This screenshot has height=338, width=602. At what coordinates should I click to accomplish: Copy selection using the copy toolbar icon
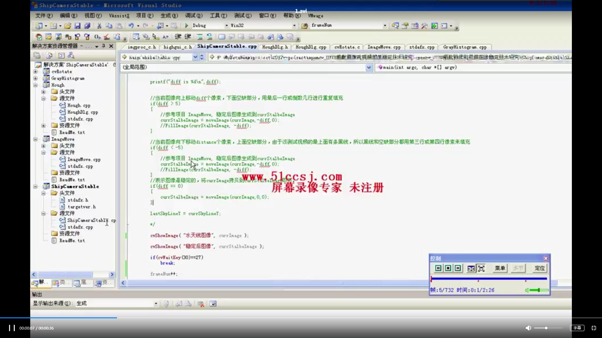(109, 26)
